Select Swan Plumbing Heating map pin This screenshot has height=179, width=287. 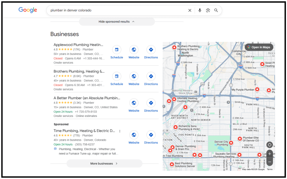point(262,64)
